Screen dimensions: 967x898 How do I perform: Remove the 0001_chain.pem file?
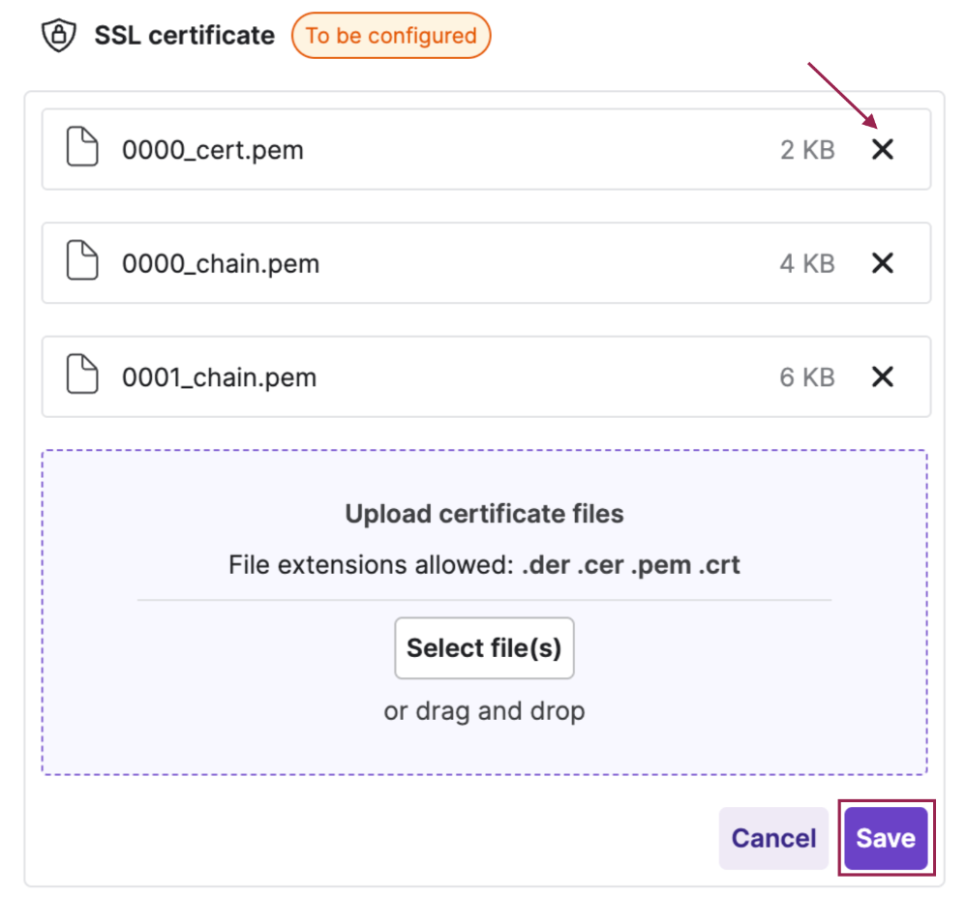click(x=882, y=376)
